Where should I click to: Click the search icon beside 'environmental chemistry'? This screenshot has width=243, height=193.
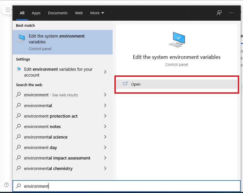(18, 168)
